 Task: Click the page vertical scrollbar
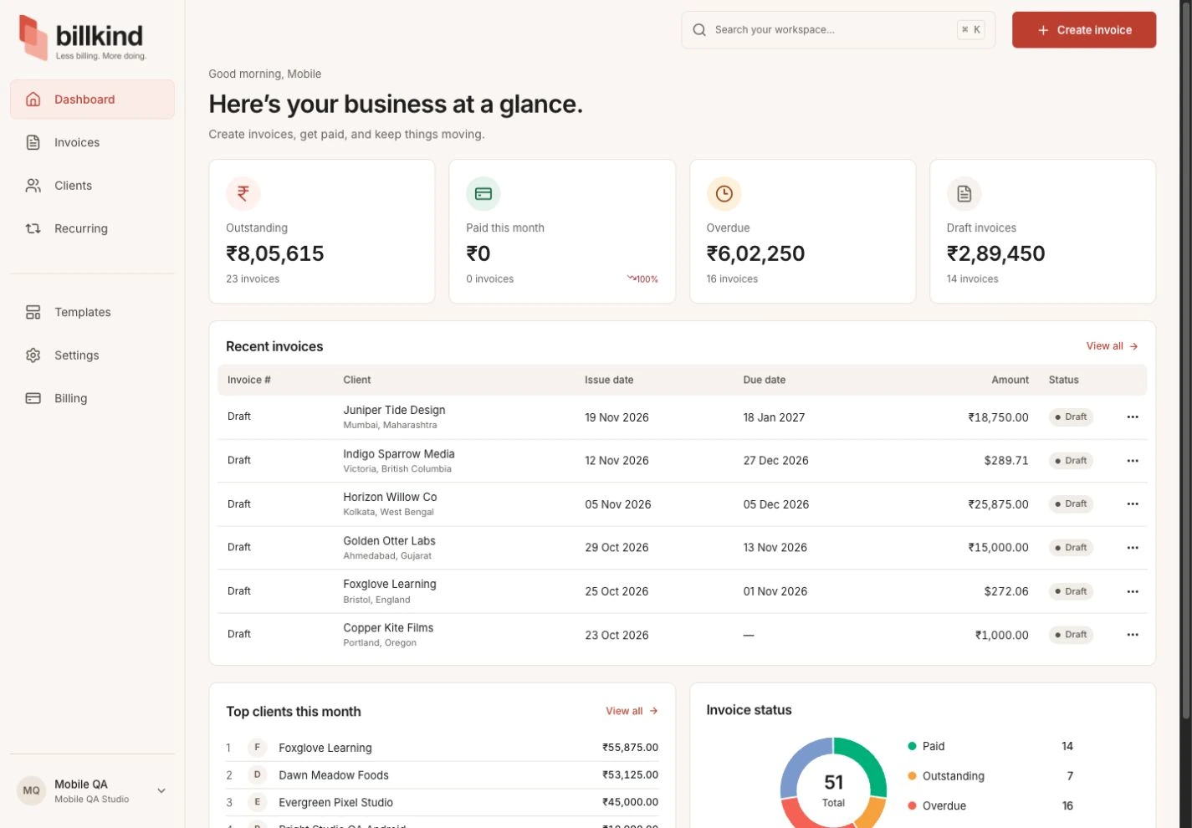point(1185,360)
